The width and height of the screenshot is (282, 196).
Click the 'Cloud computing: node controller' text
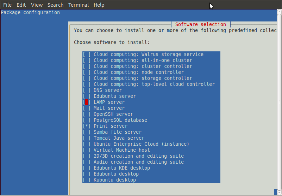pyautogui.click(x=139, y=72)
